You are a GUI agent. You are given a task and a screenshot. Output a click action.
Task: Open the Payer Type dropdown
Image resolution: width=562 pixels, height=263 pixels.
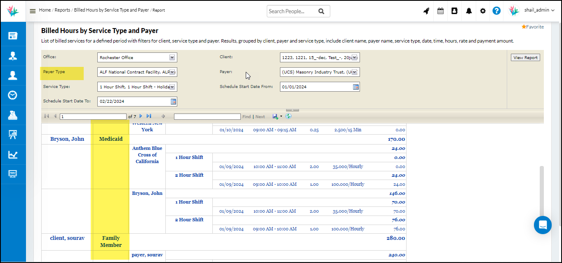[x=172, y=72]
